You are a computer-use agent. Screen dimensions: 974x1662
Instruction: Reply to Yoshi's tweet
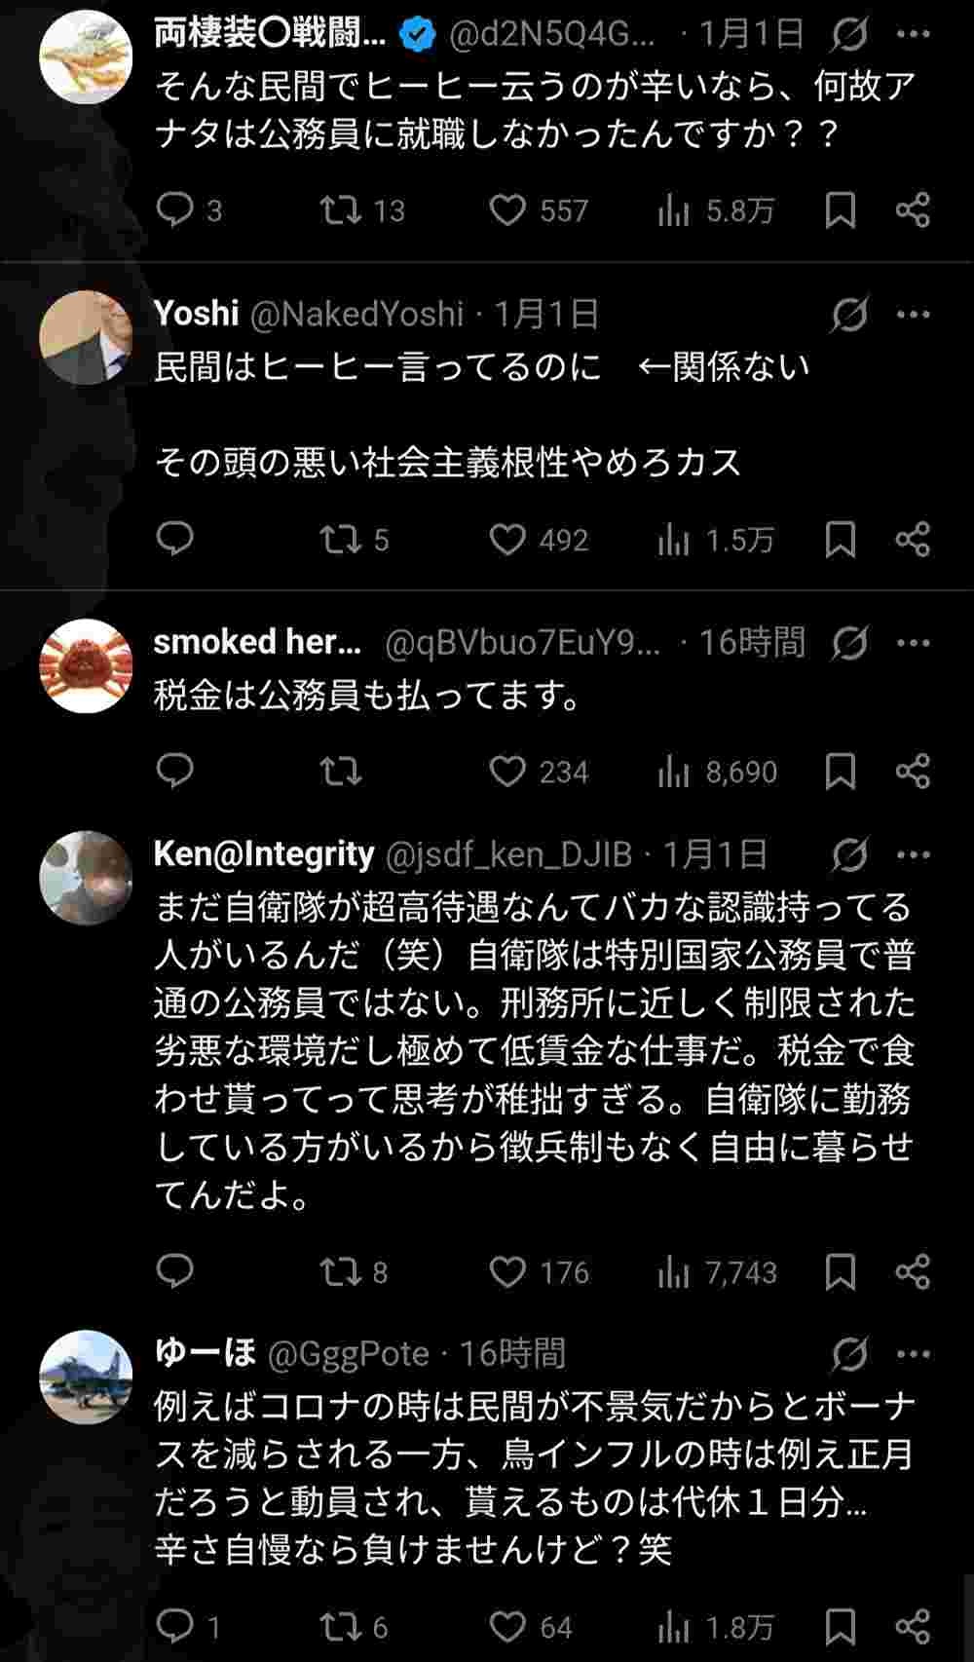[x=175, y=539]
